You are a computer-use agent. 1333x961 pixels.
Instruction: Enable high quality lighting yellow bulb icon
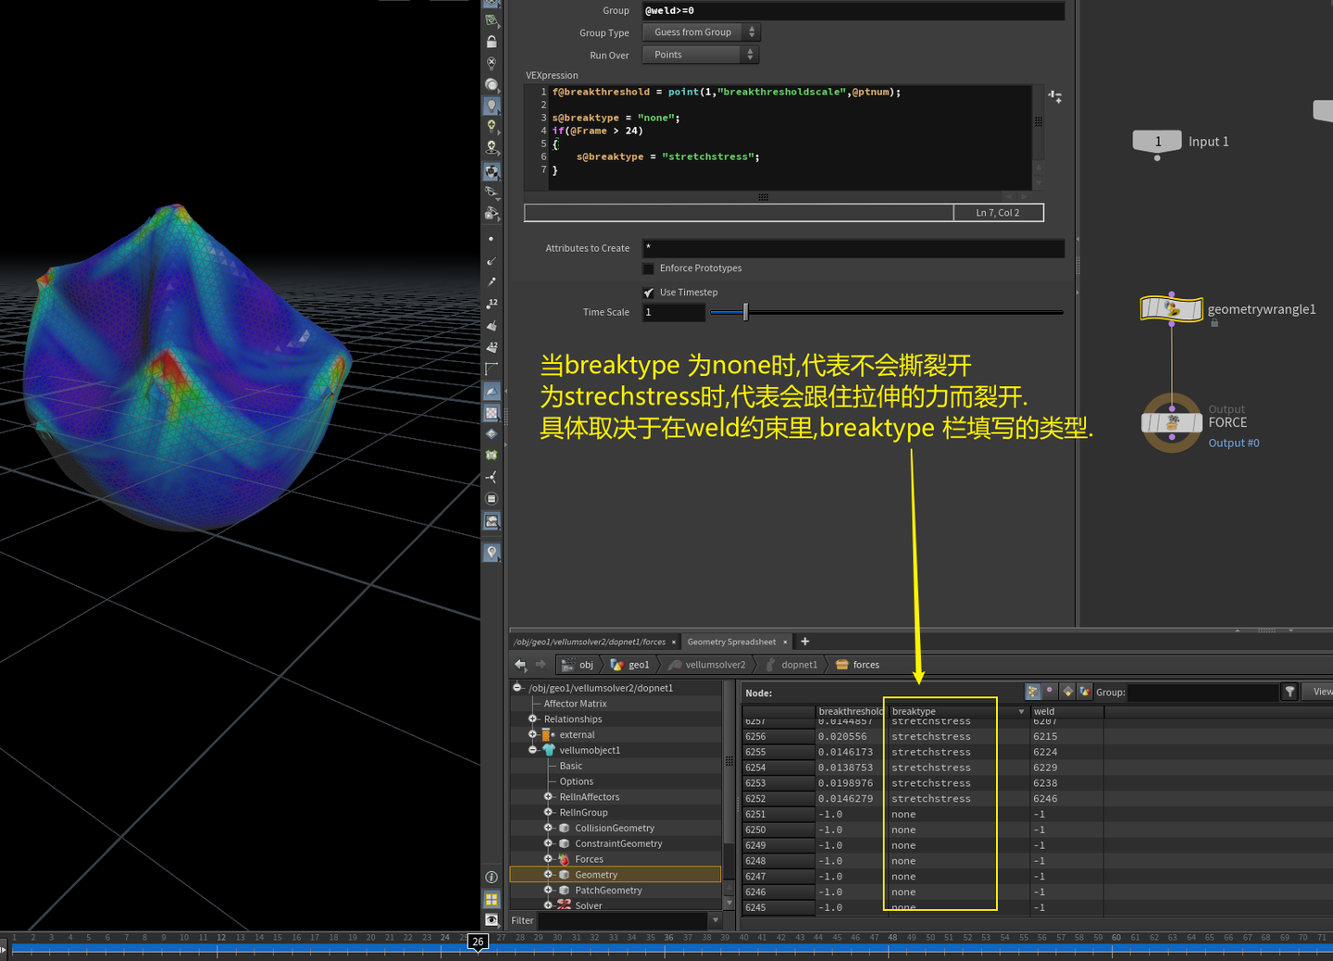[492, 126]
